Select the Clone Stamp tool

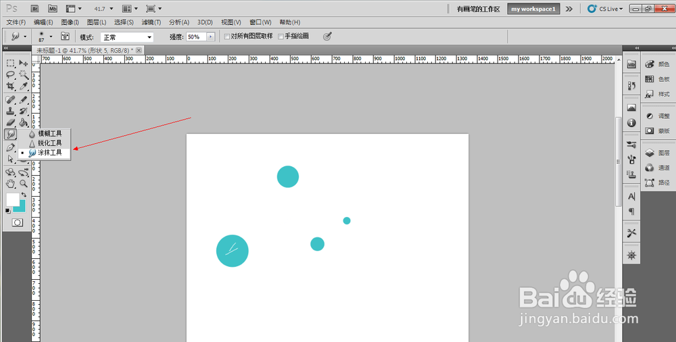pyautogui.click(x=10, y=111)
